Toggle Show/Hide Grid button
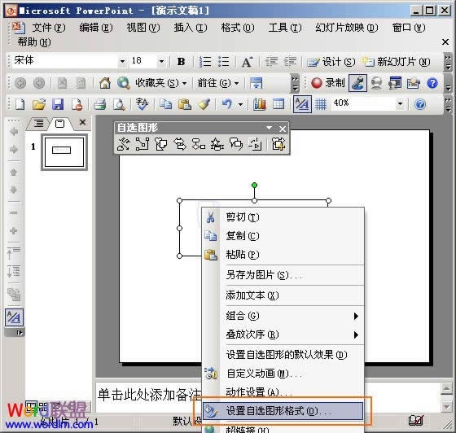456x433 pixels. [321, 104]
